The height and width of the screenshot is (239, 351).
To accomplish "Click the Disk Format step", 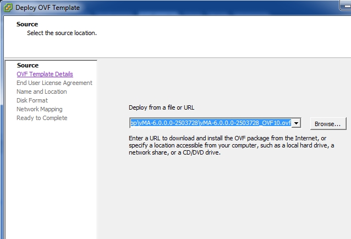I will 32,100.
